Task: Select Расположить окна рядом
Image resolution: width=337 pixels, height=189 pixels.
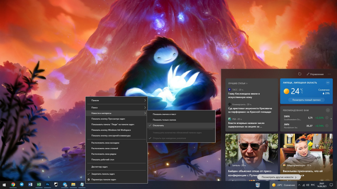Action: (117, 154)
